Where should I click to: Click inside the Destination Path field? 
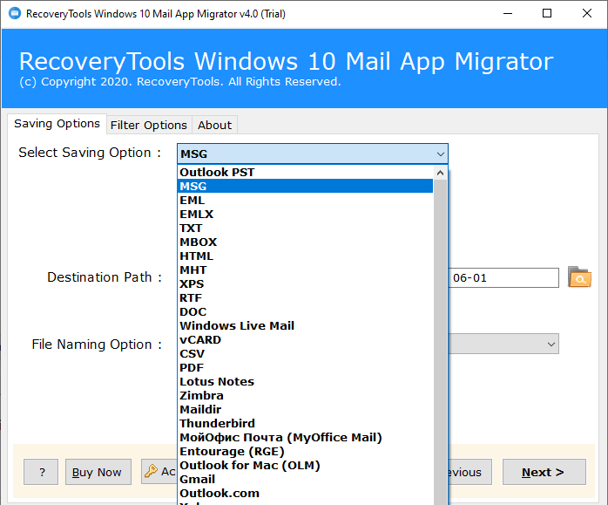pos(503,277)
